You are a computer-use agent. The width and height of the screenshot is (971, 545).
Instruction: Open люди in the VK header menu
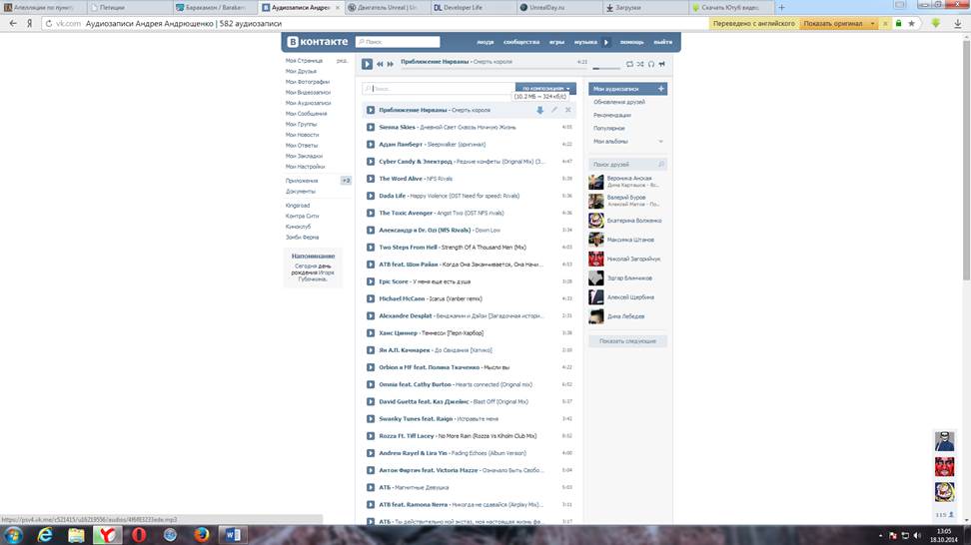[485, 42]
